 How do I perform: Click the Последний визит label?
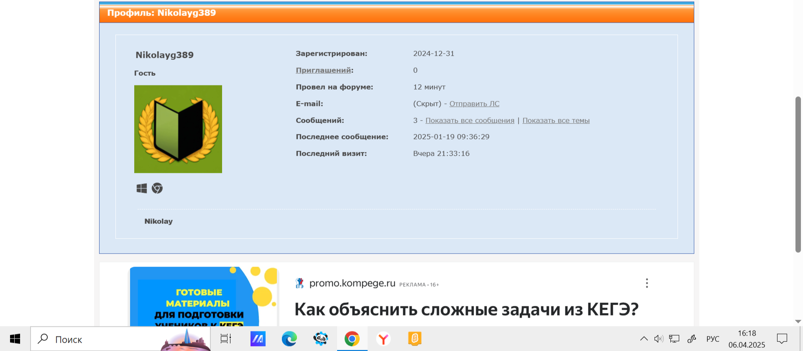coord(331,154)
